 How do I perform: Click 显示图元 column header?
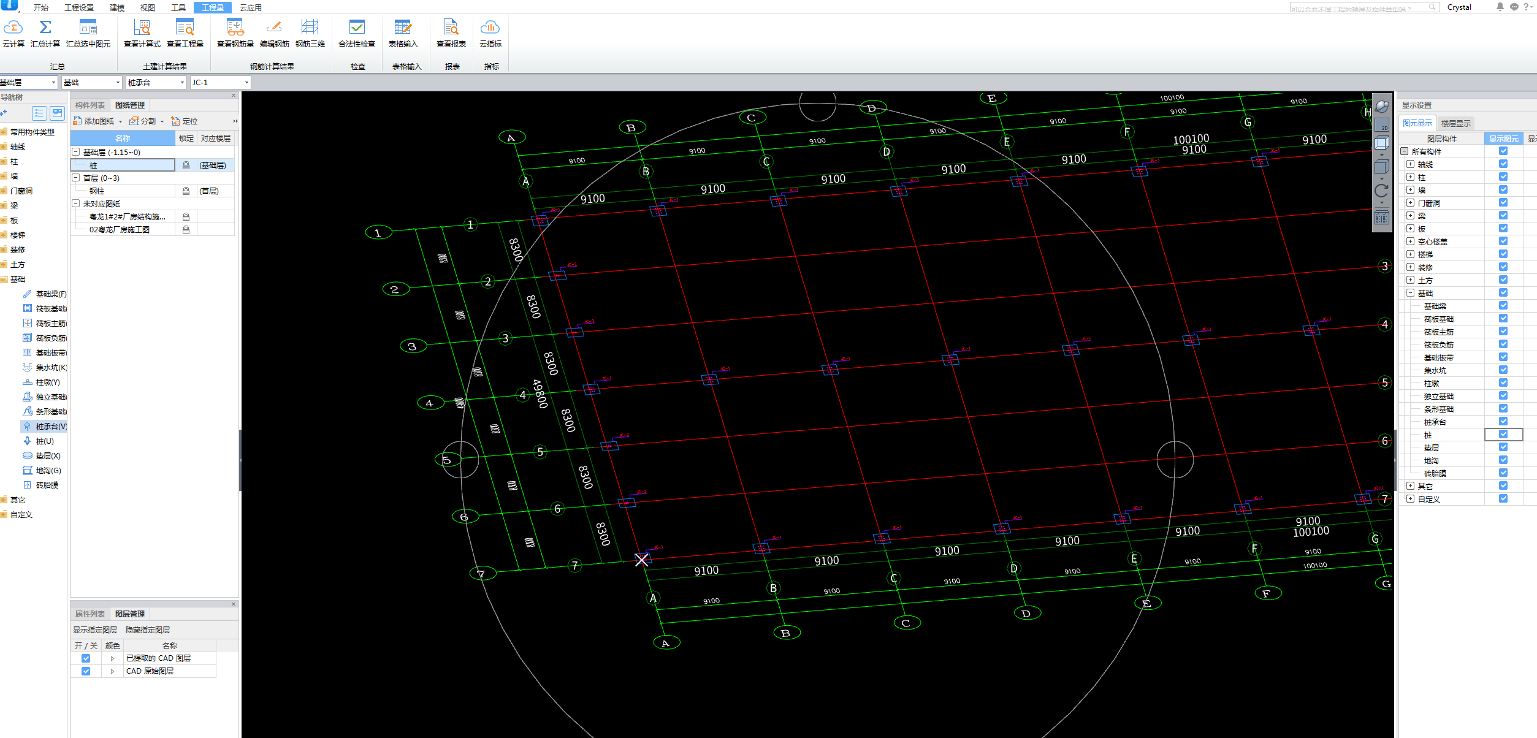[x=1504, y=139]
